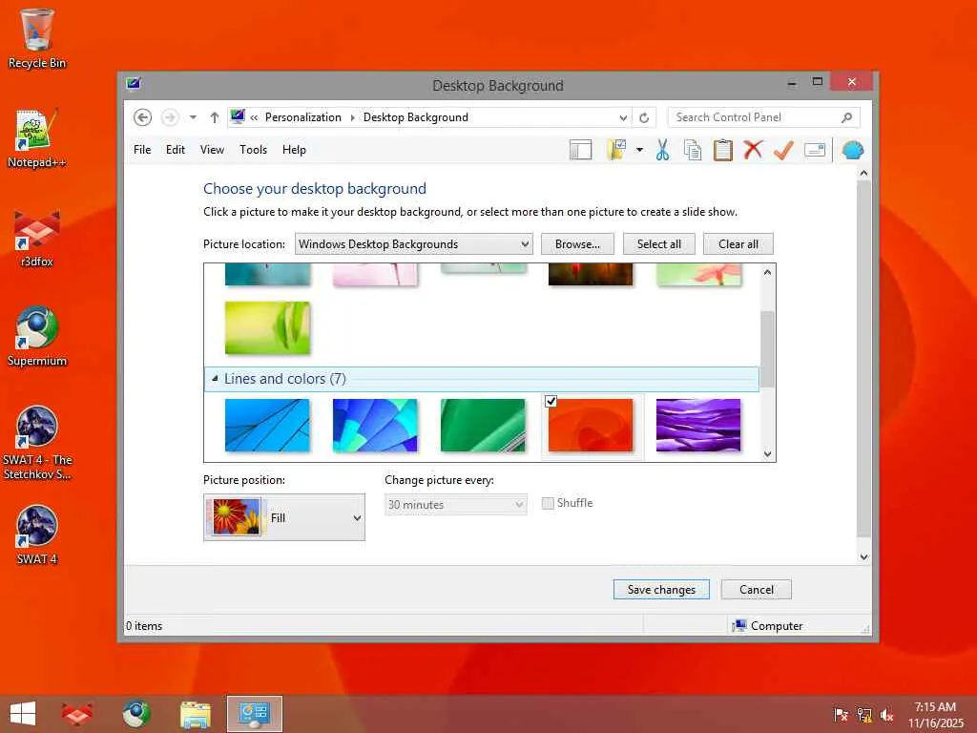Open the File menu
The image size is (977, 733).
point(142,150)
